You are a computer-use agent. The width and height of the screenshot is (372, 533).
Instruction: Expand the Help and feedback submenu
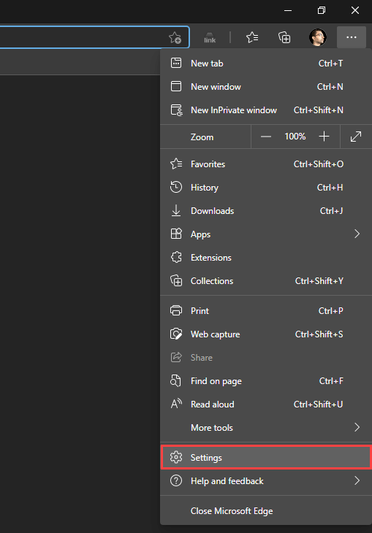pos(266,480)
